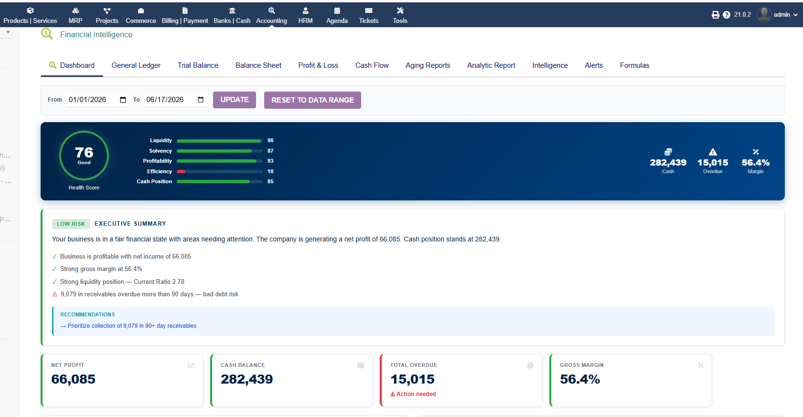
Task: Collapse the left sidebar arrow
Action: click(x=8, y=32)
